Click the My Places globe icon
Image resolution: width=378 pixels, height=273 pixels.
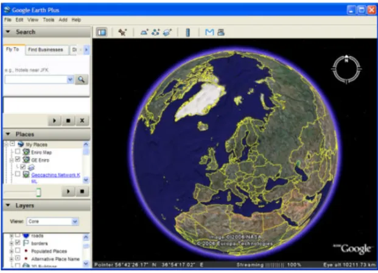[21, 144]
